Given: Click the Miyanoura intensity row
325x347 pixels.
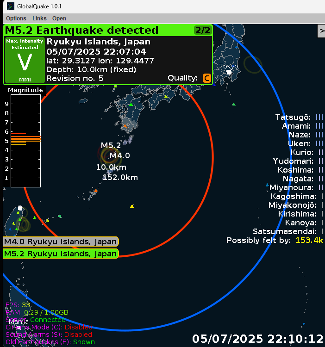Looking at the screenshot, I should tap(296, 187).
